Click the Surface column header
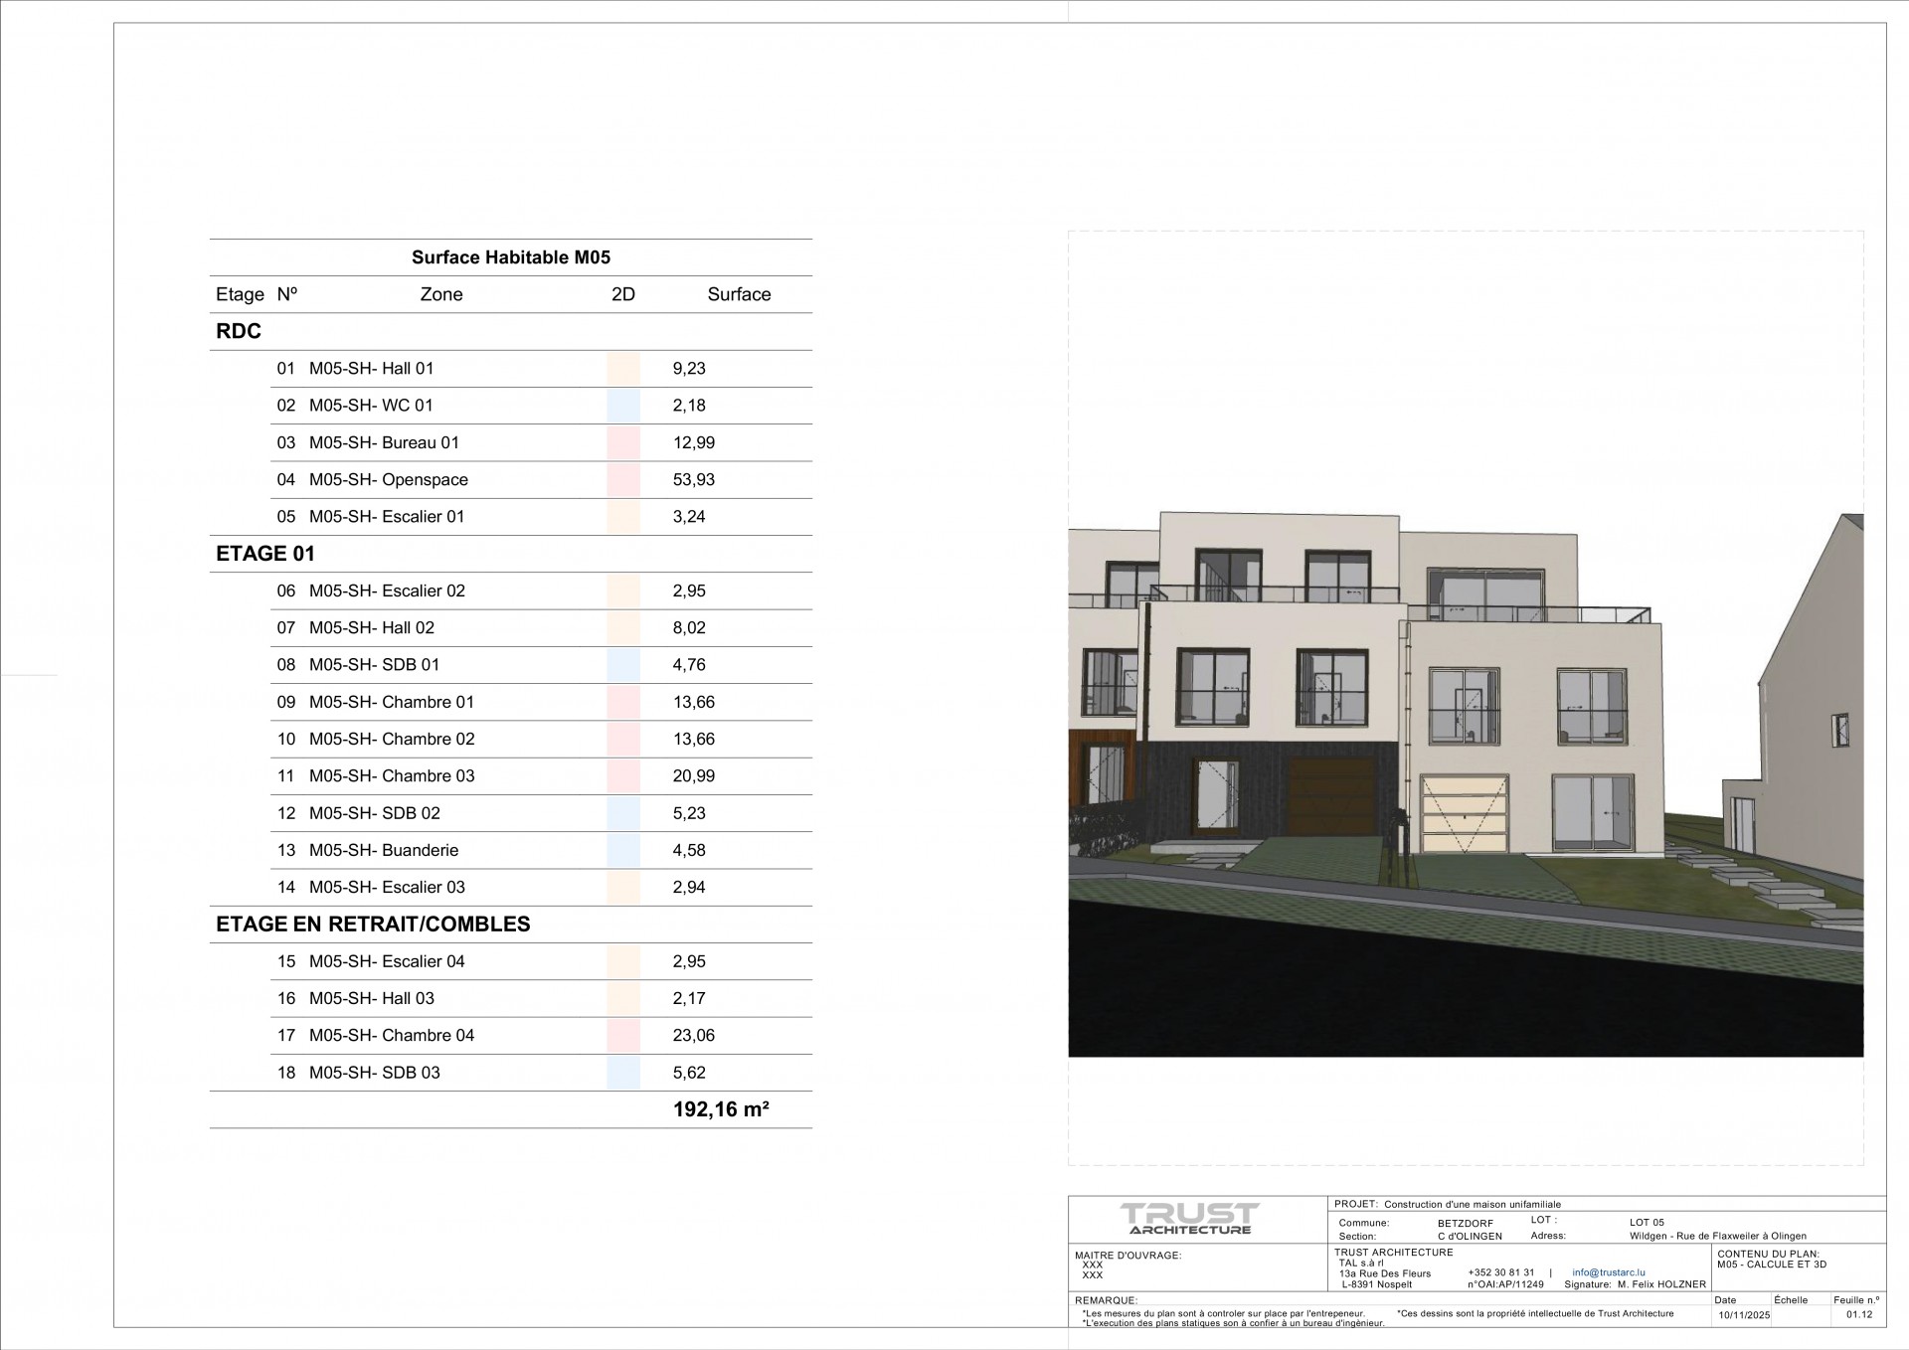Screen dimensions: 1909x1350 click(x=739, y=295)
